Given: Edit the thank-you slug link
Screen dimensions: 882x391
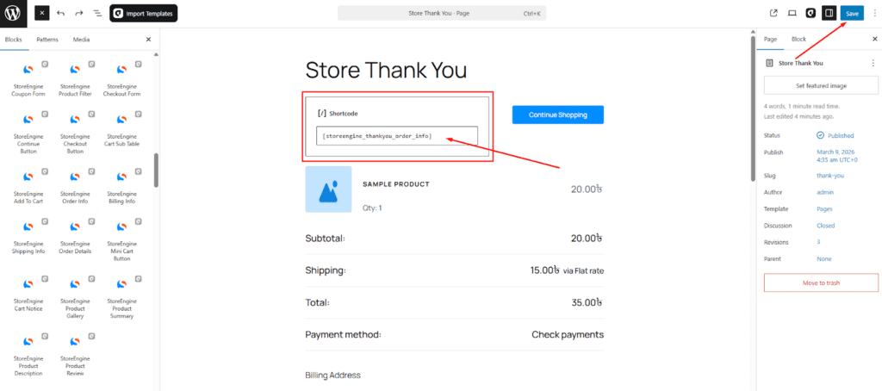Looking at the screenshot, I should [x=830, y=176].
